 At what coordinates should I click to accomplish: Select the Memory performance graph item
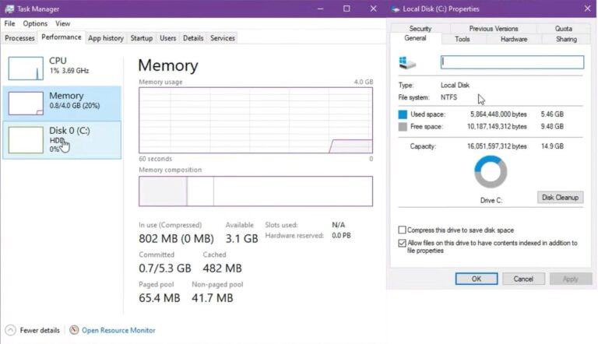click(62, 103)
